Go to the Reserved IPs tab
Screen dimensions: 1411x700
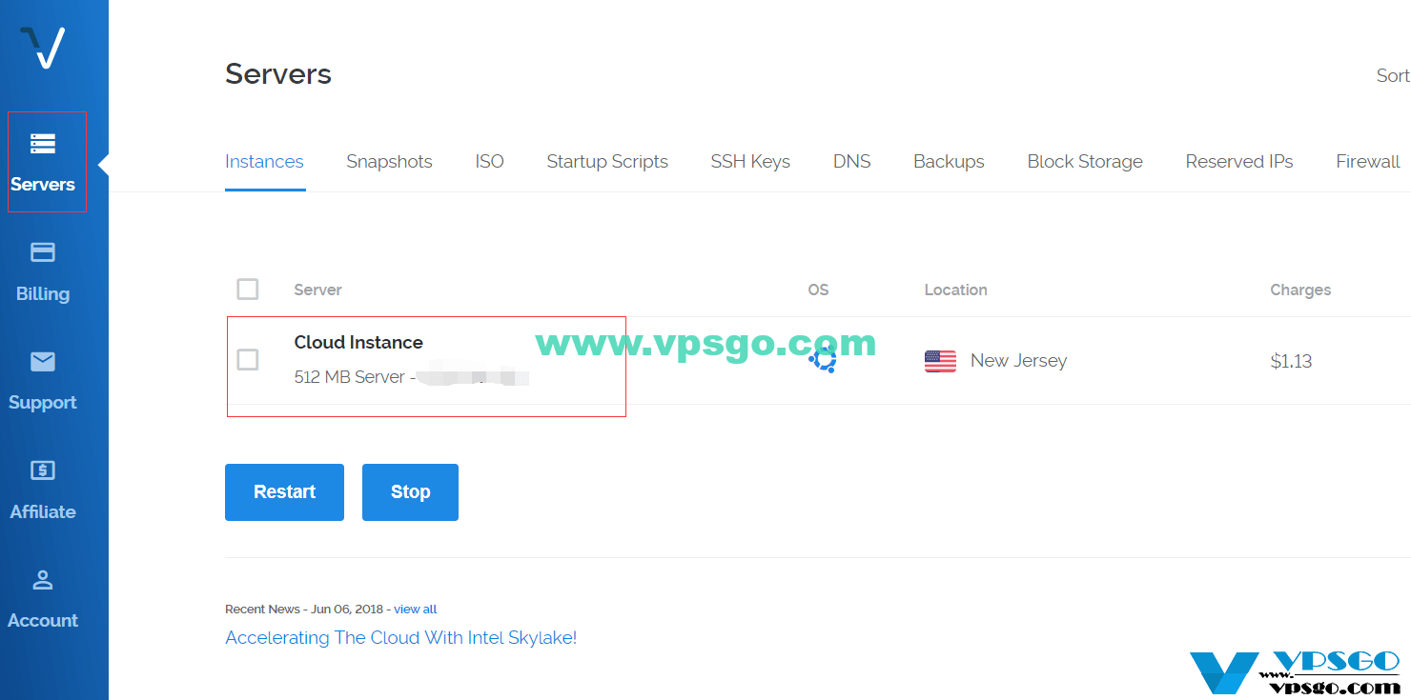click(1239, 162)
